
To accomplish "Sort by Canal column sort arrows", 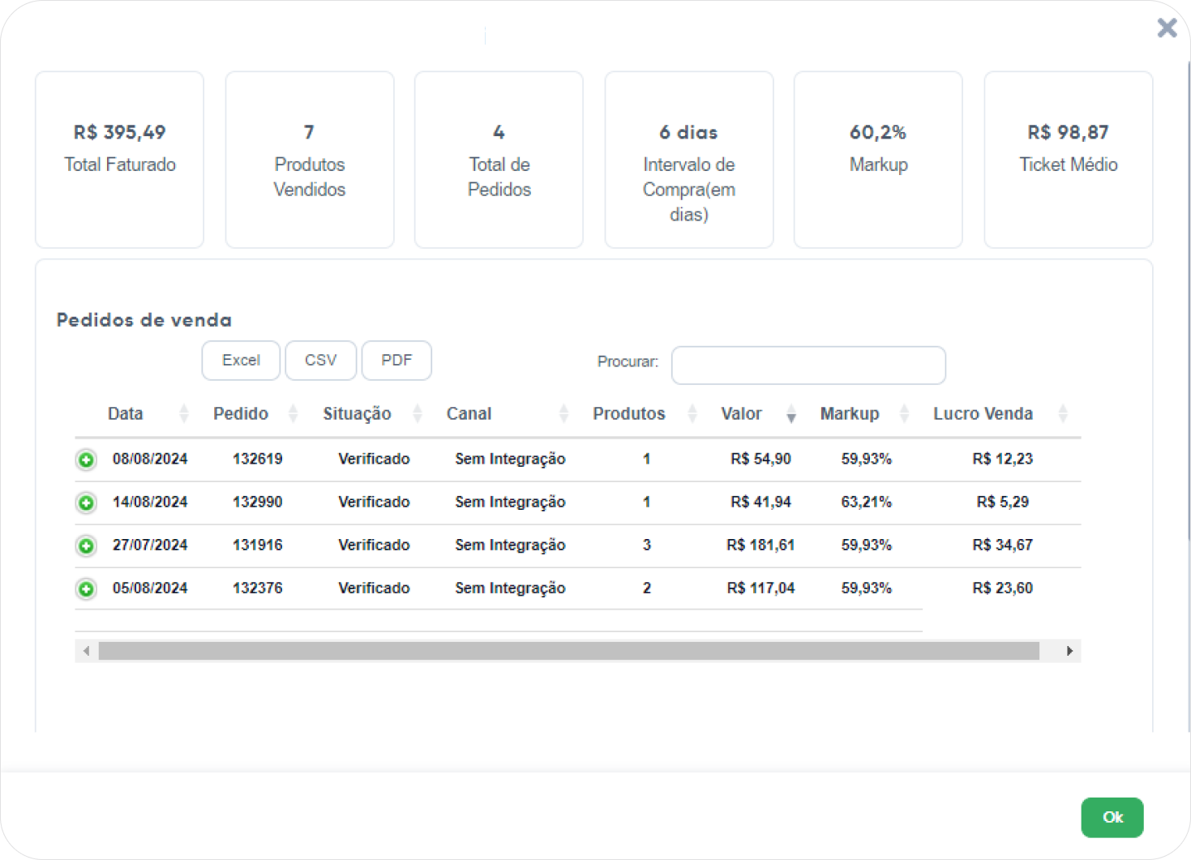I will 563,413.
